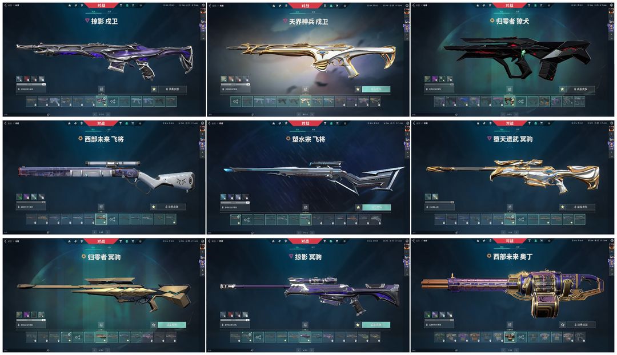Toggle favorite star for 掠影 戍卫 skin

tap(154, 89)
